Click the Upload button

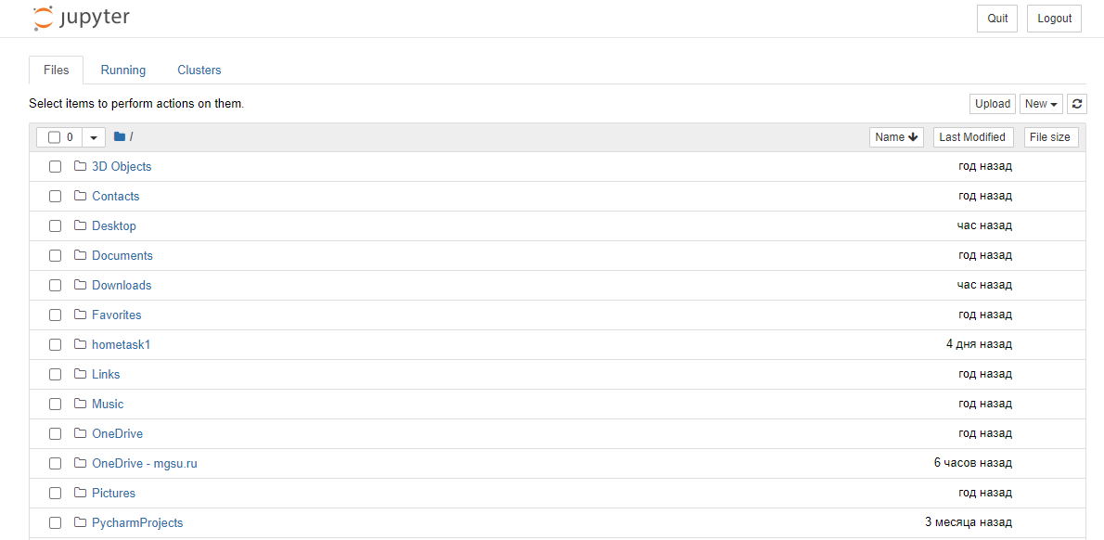click(x=993, y=104)
